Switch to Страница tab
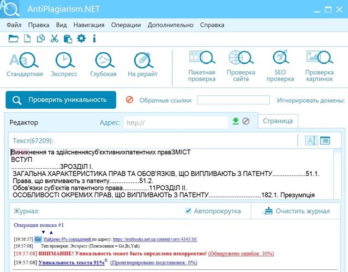Image resolution: width=348 pixels, height=272 pixels. pyautogui.click(x=278, y=121)
